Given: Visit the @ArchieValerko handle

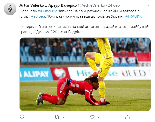Looking at the screenshot, I should point(91,5).
